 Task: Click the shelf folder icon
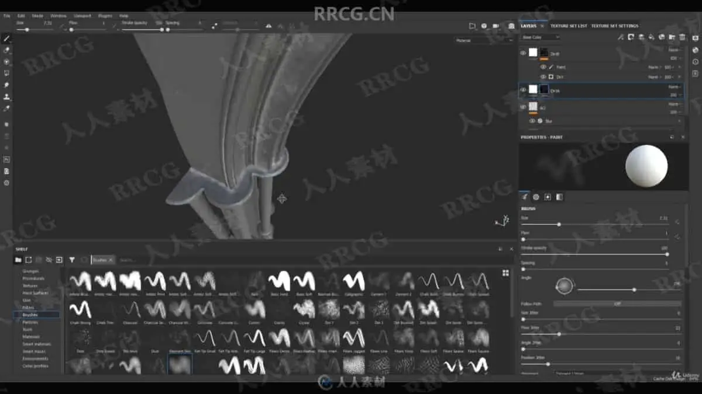coord(18,260)
